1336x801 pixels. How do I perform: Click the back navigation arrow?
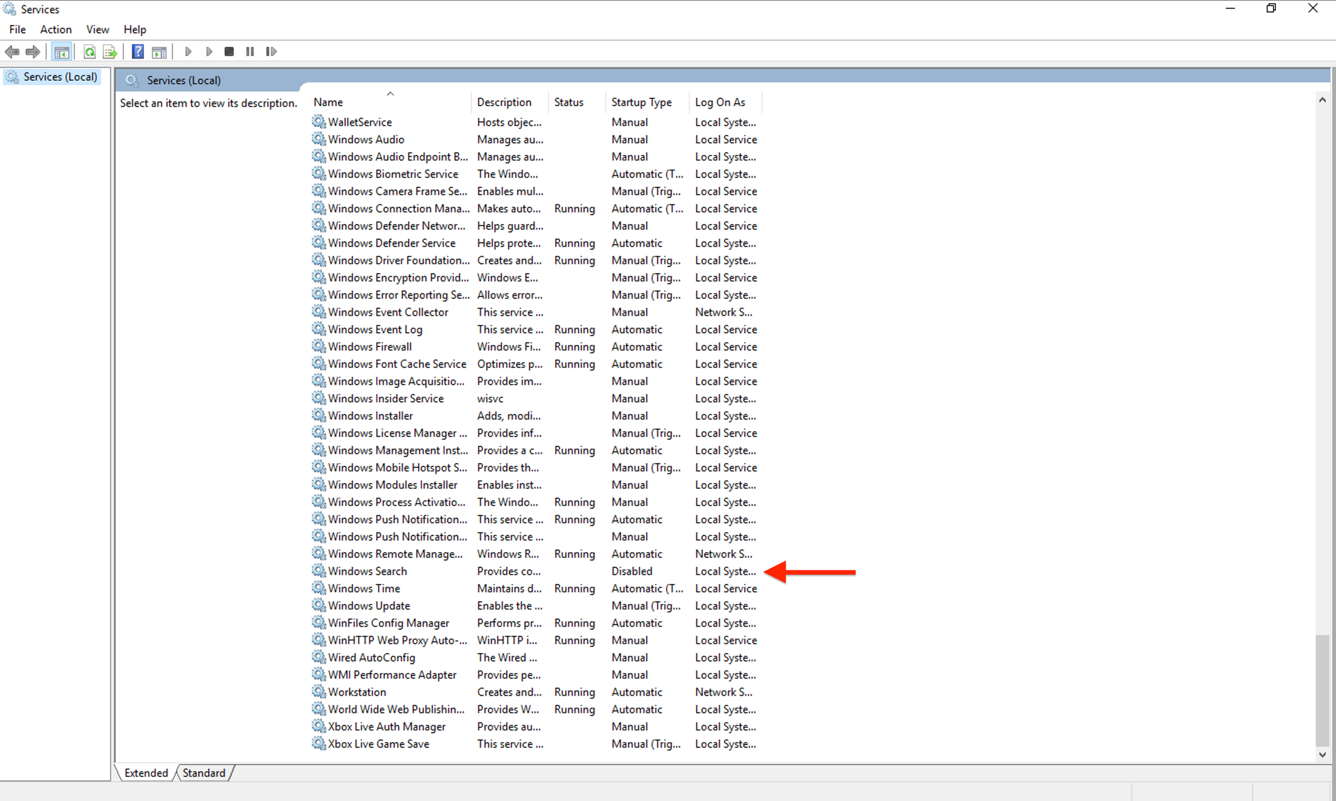tap(12, 51)
